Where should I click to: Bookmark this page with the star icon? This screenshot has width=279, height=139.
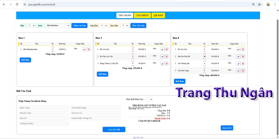259,4
